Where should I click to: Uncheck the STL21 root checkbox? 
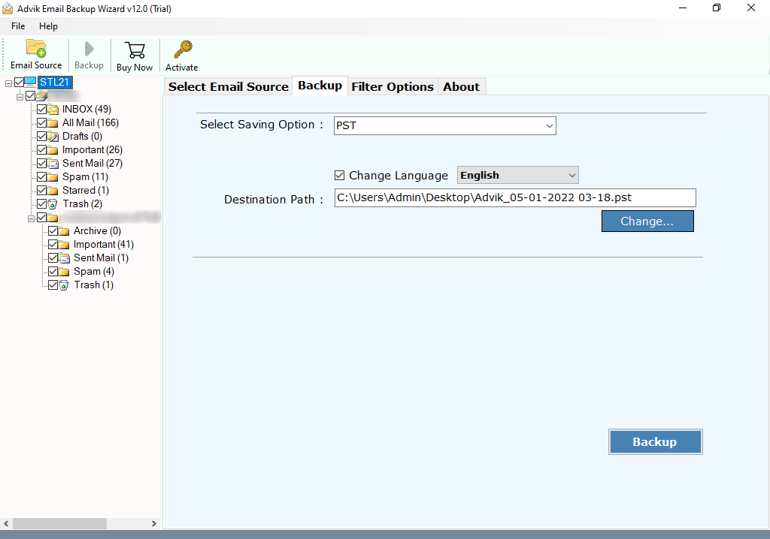click(x=19, y=82)
